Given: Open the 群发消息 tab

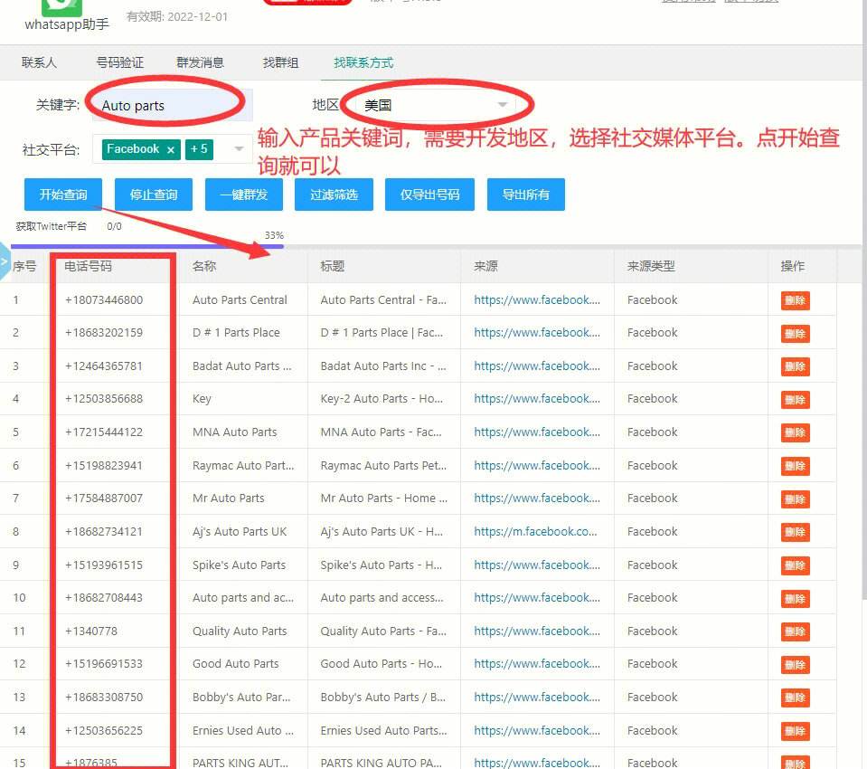Looking at the screenshot, I should (x=200, y=62).
